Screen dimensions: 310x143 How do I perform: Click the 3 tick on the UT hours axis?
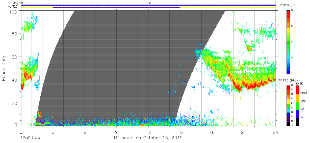pos(53,132)
